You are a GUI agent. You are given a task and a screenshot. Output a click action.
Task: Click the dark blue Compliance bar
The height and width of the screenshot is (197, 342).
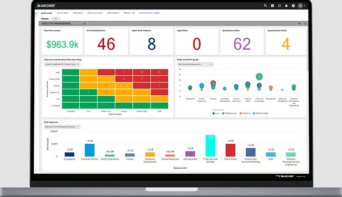coord(69,154)
